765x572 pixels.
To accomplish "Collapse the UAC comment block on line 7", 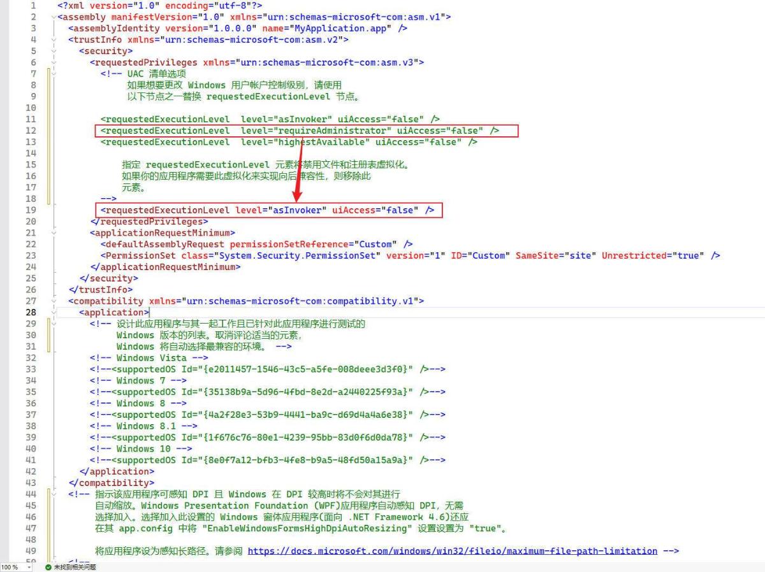I will [x=52, y=74].
